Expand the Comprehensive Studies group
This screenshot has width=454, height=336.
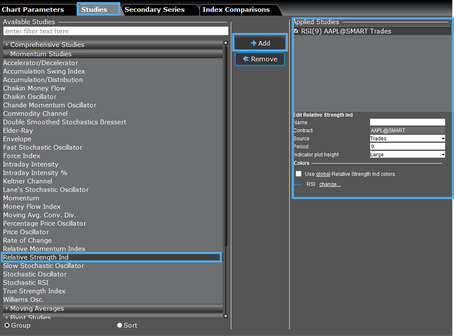[7, 45]
